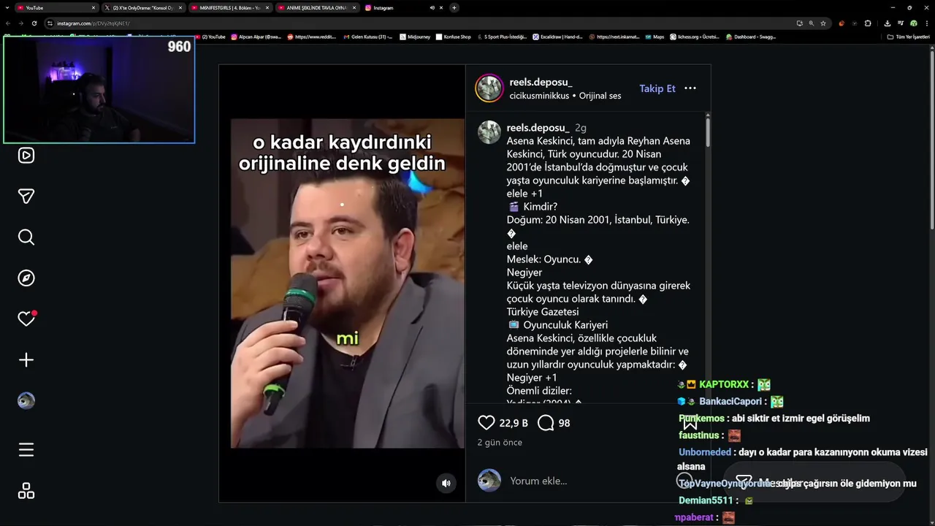Viewport: 935px width, 526px height.
Task: Open the search magnifier in sidebar
Action: tap(26, 237)
